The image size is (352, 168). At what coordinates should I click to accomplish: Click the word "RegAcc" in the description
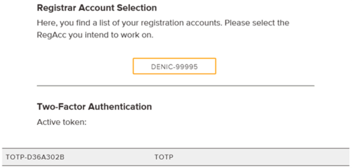(x=50, y=35)
